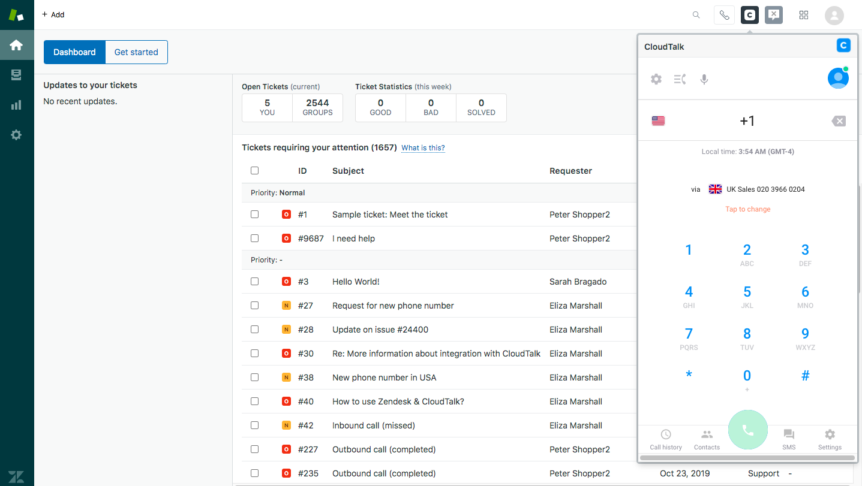Select the Call history icon in CloudTalk
The height and width of the screenshot is (486, 862).
tap(665, 439)
